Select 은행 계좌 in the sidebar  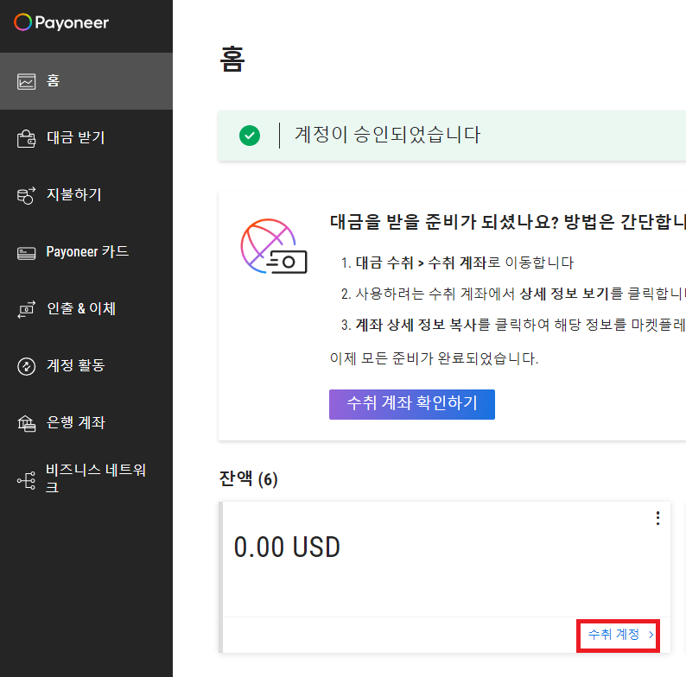86,423
